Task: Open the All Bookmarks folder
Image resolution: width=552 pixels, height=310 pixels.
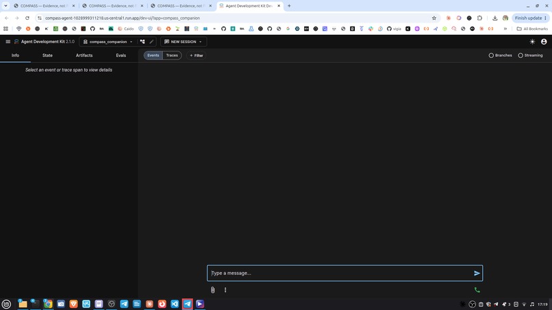Action: (x=532, y=29)
